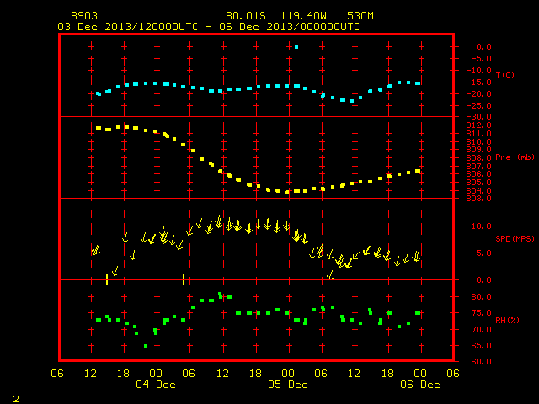Viewport: 539px width, 404px height.
Task: Click the 03 Dec 2013/120000UTC start time text
Action: click(128, 27)
